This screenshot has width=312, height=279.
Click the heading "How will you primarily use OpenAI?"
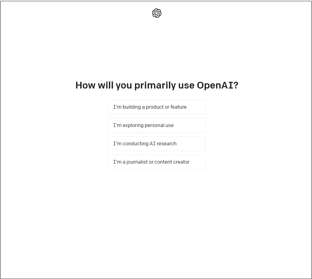pyautogui.click(x=156, y=85)
